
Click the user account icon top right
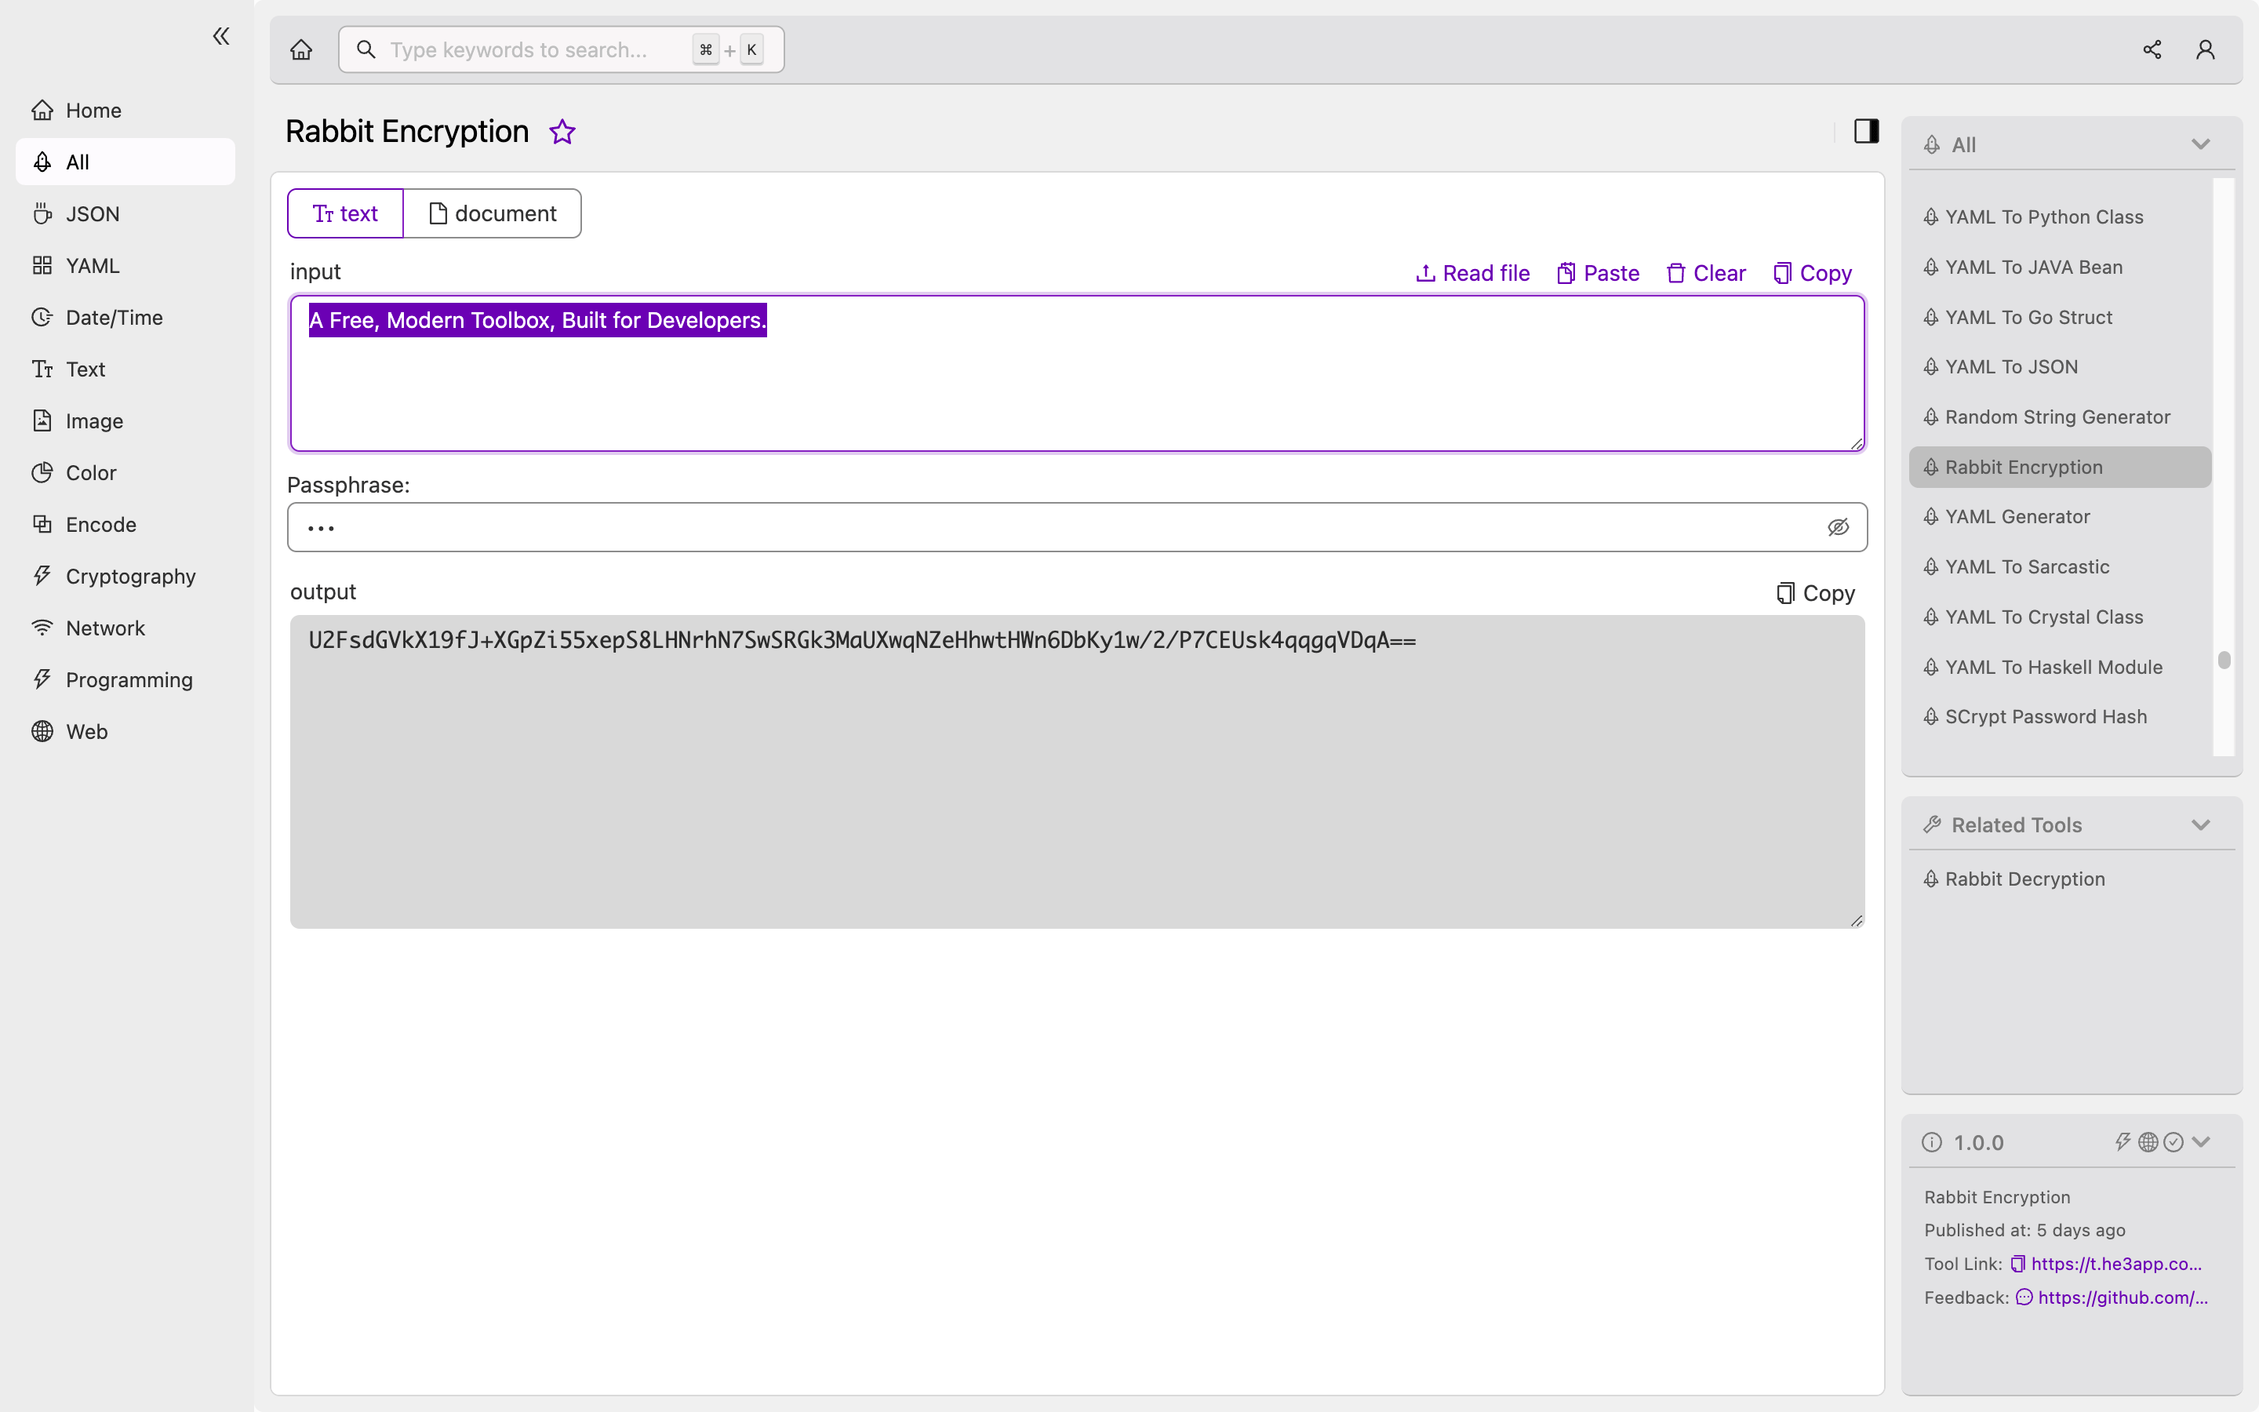(x=2206, y=47)
